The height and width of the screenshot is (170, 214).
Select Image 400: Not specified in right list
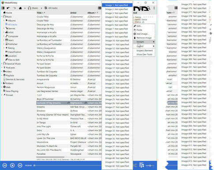click(193, 102)
